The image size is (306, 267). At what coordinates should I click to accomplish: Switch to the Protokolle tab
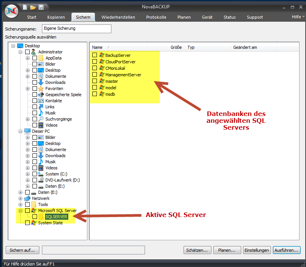[x=156, y=17]
